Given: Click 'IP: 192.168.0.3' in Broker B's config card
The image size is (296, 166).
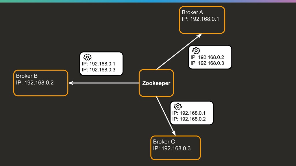Looking at the screenshot, I should pos(99,70).
